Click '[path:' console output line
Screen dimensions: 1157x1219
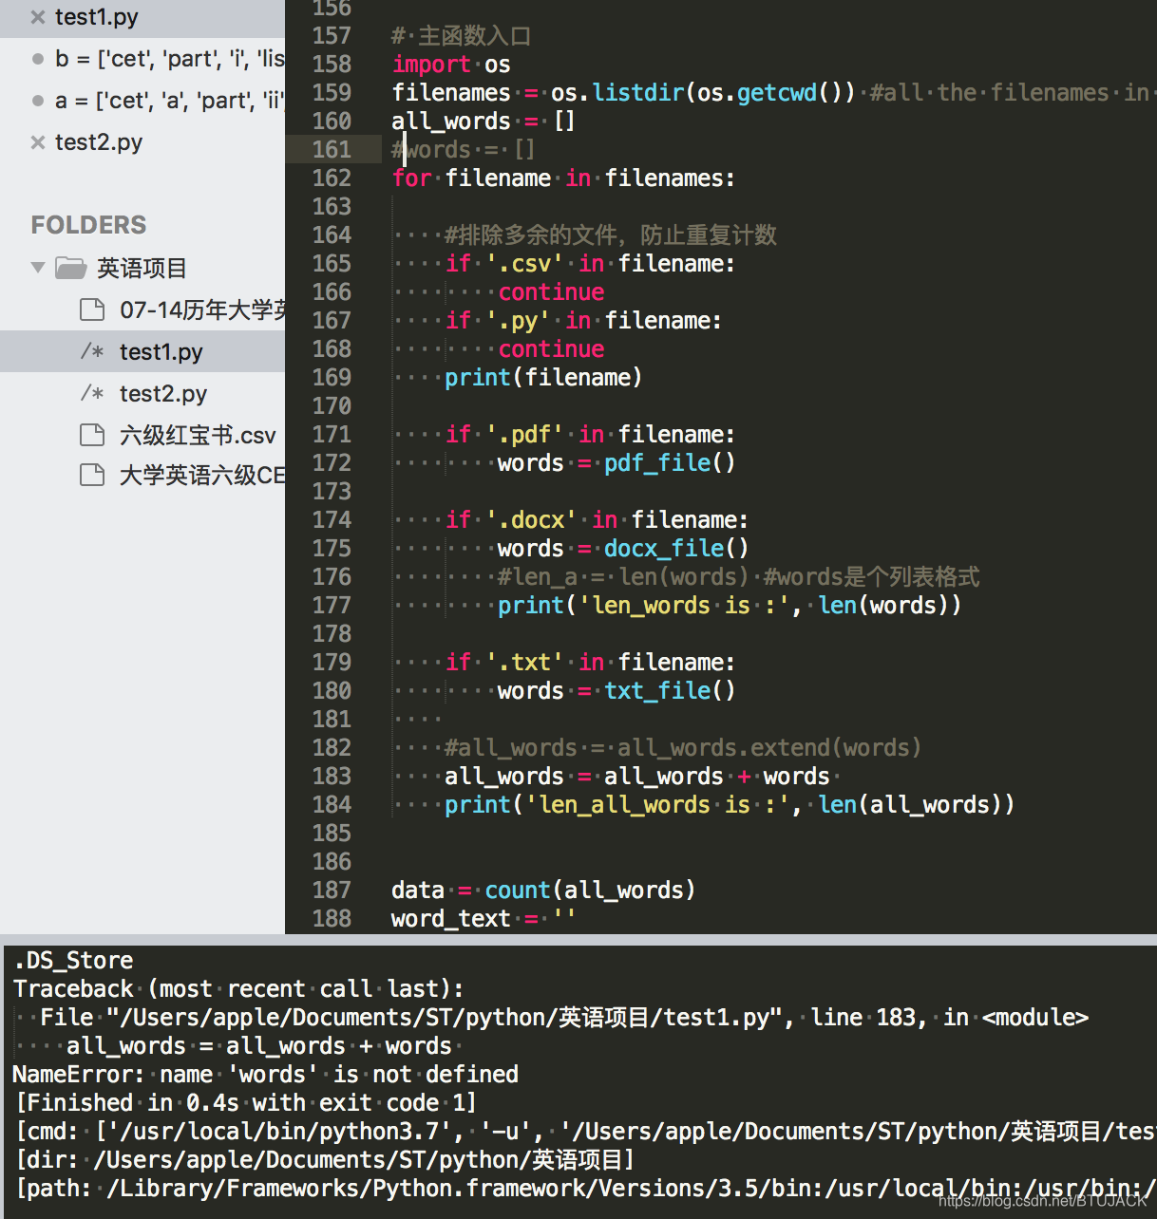click(x=586, y=1188)
